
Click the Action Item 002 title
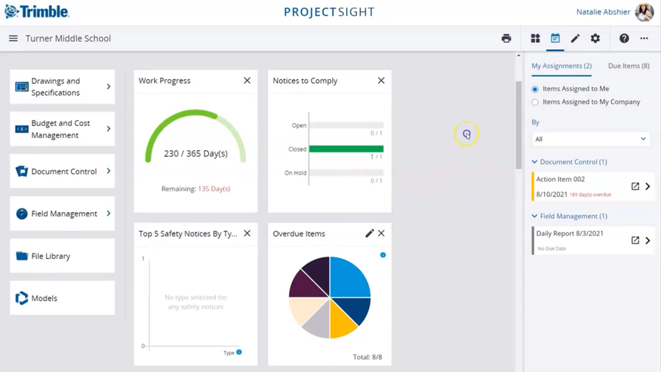point(560,179)
